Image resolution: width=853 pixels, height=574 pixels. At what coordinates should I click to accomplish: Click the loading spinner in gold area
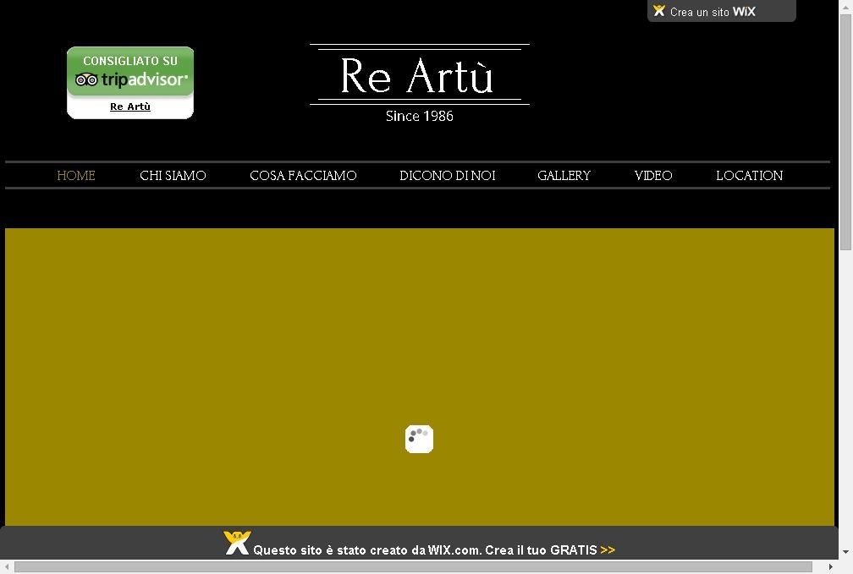coord(419,439)
